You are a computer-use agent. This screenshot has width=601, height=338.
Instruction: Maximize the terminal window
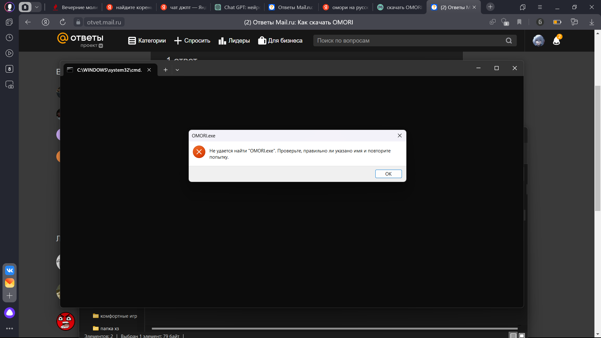point(496,68)
